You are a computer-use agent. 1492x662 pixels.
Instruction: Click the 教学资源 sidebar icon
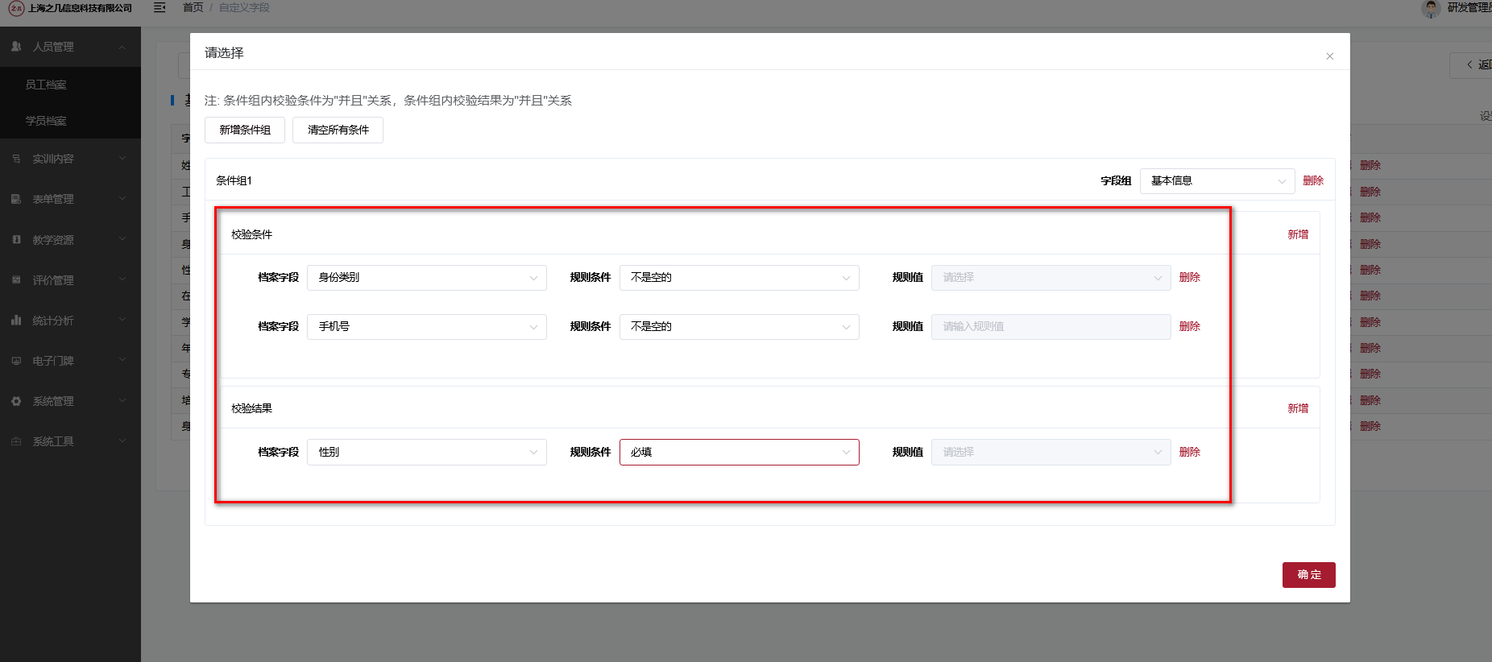(16, 239)
